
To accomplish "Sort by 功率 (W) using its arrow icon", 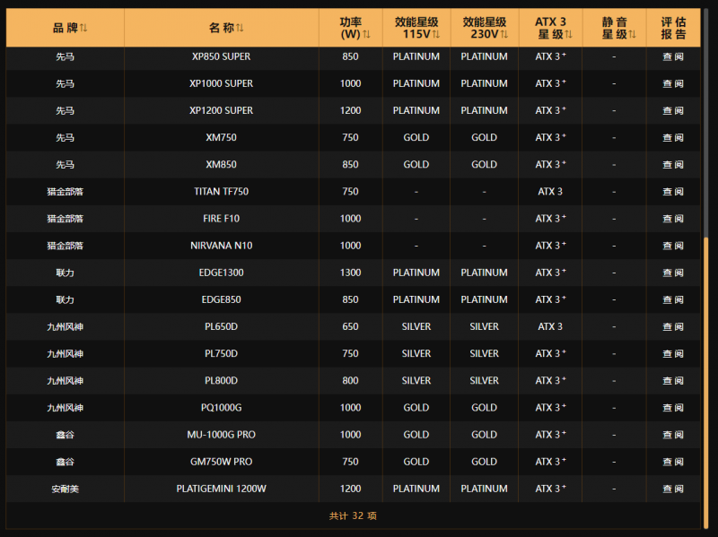I will (366, 34).
